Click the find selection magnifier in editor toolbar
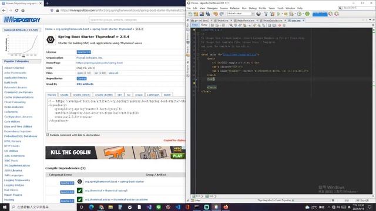 pyautogui.click(x=231, y=25)
